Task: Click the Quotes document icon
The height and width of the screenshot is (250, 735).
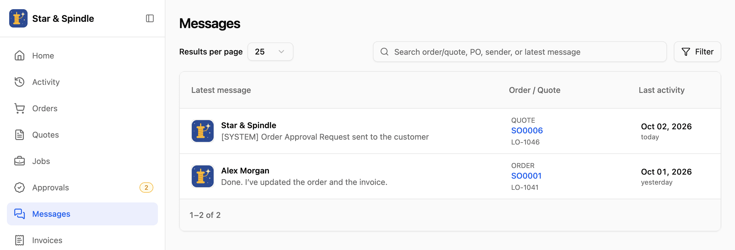Action: pos(20,135)
